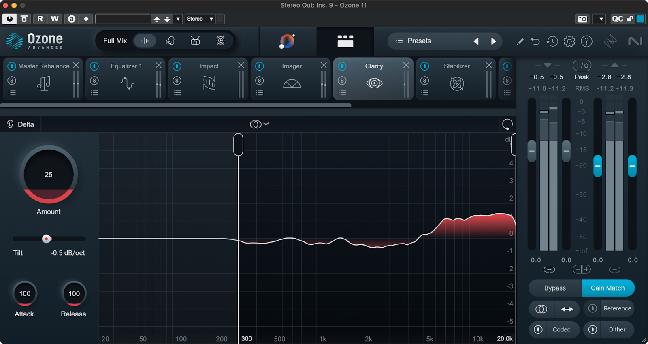Reset the Clarity module with the circular arrow

click(x=507, y=124)
